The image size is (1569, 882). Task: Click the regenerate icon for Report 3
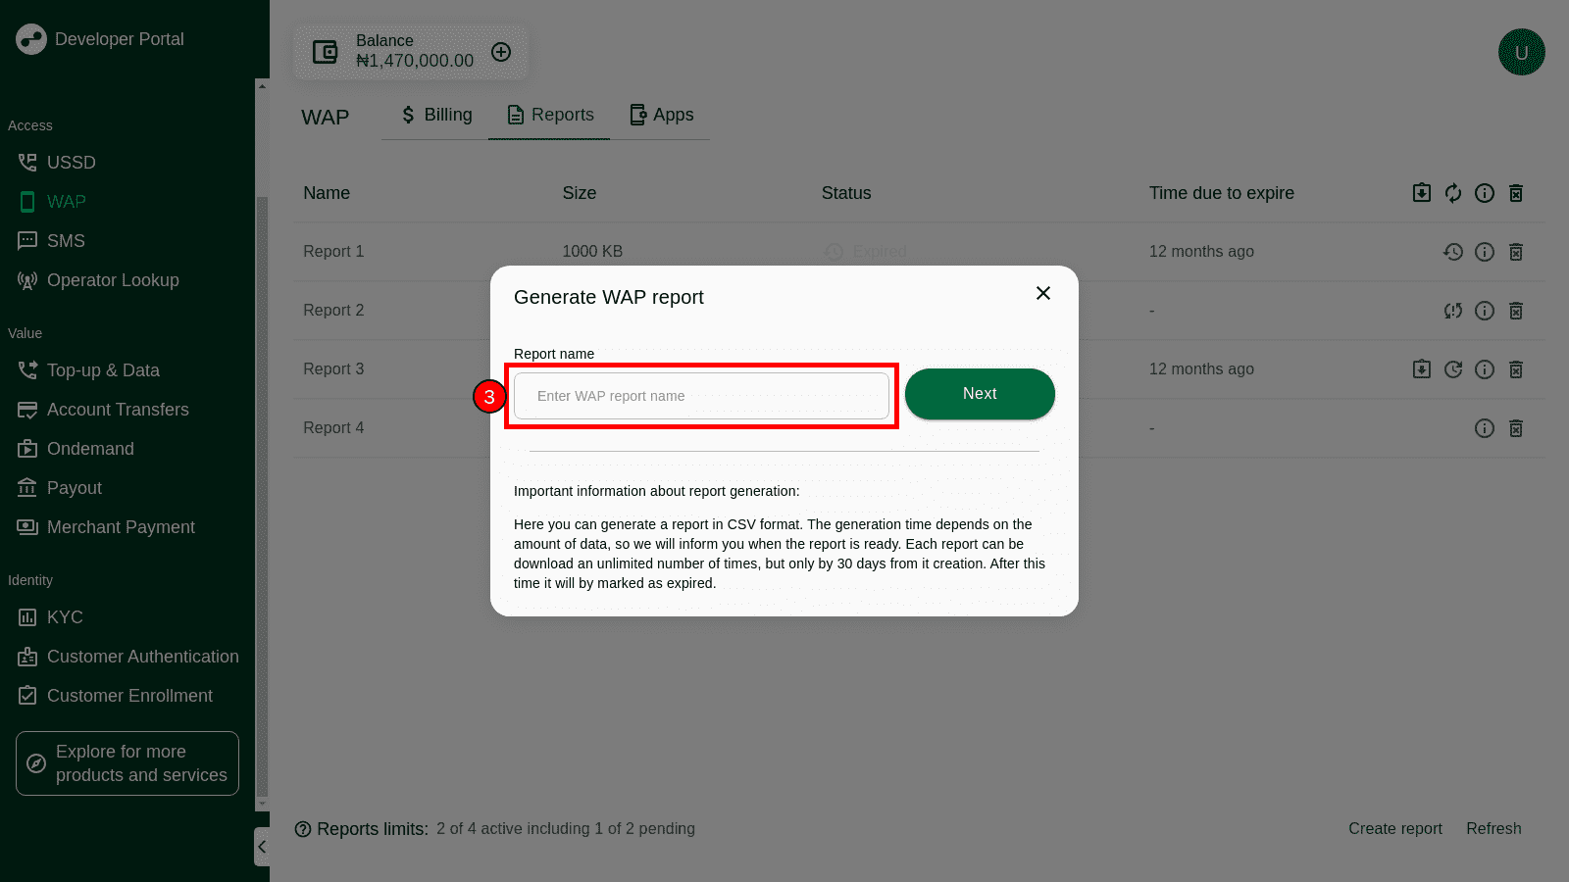point(1452,369)
